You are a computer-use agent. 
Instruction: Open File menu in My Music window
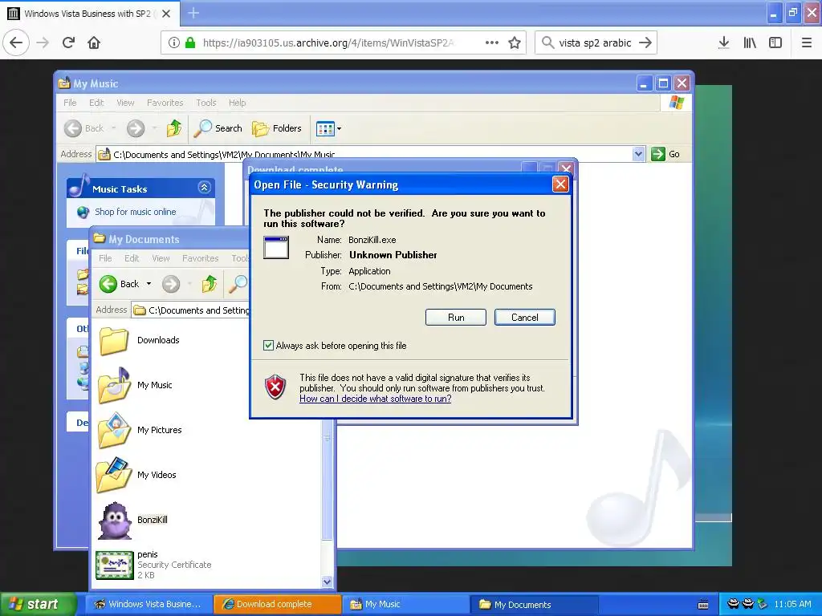(x=70, y=103)
